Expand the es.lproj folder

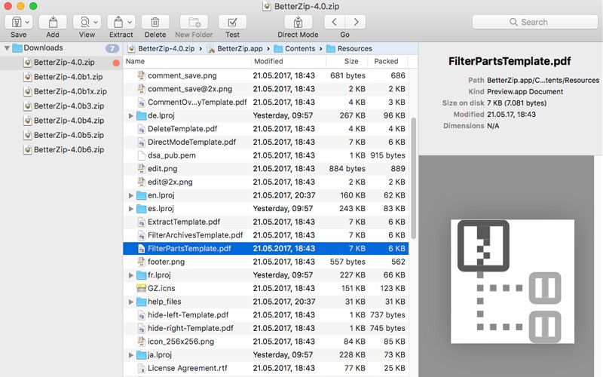click(130, 209)
